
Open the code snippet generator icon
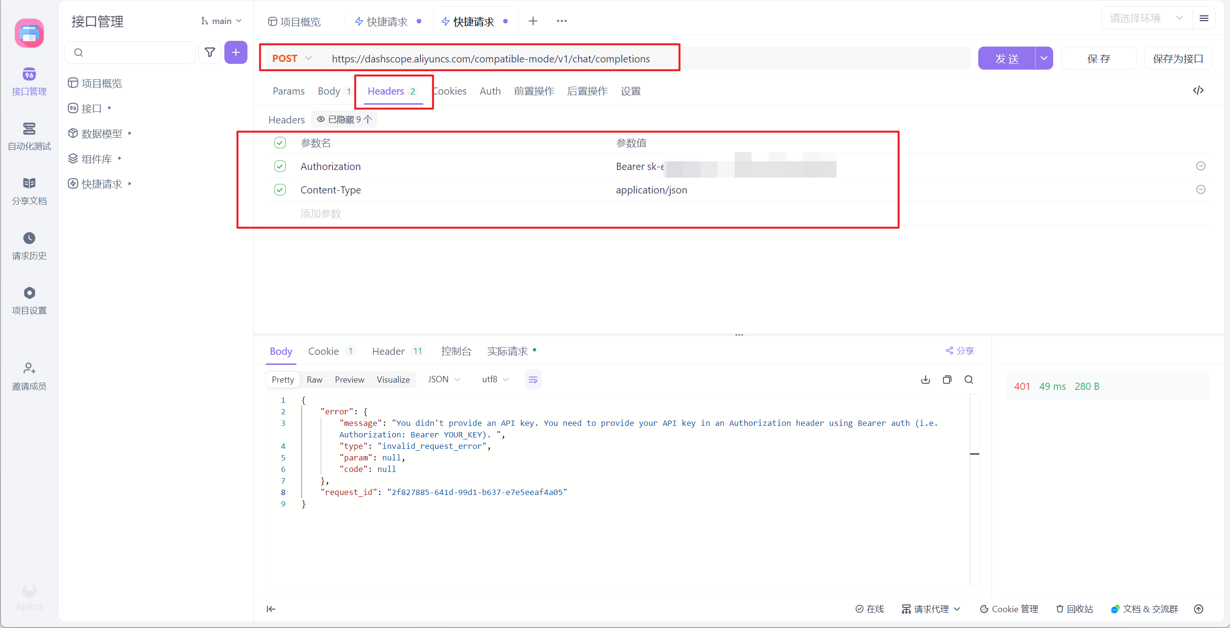pyautogui.click(x=1198, y=90)
